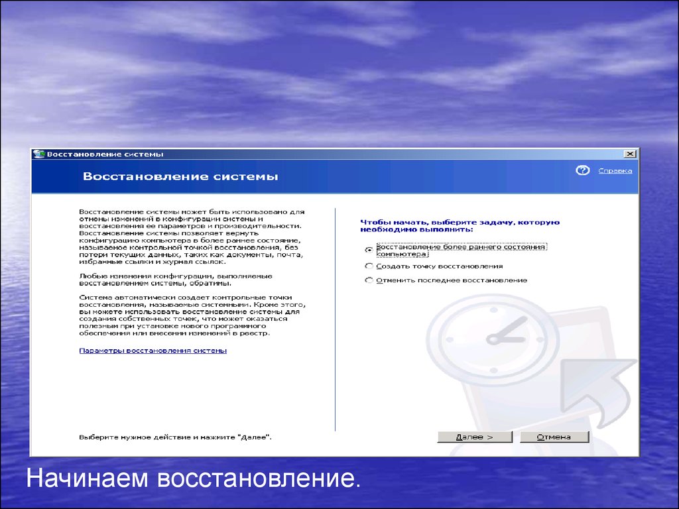
Task: Click the blue question mark help icon
Action: 582,170
